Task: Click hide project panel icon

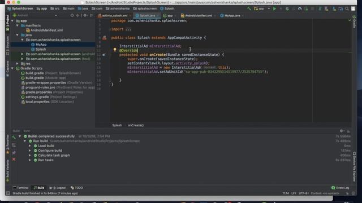Action: pyautogui.click(x=92, y=15)
